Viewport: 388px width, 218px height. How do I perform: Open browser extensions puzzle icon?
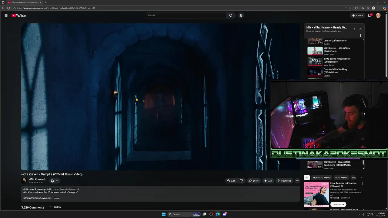(x=356, y=8)
